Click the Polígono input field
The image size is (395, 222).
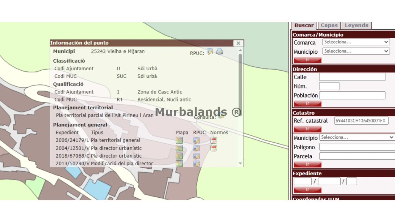[x=357, y=147]
